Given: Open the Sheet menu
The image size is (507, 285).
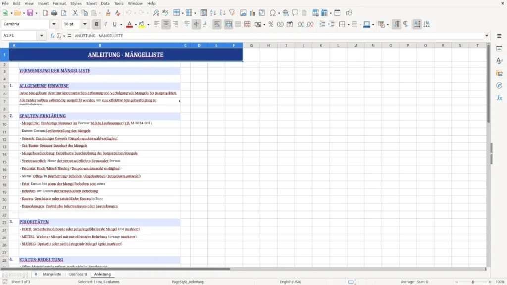Looking at the screenshot, I should 91,3.
